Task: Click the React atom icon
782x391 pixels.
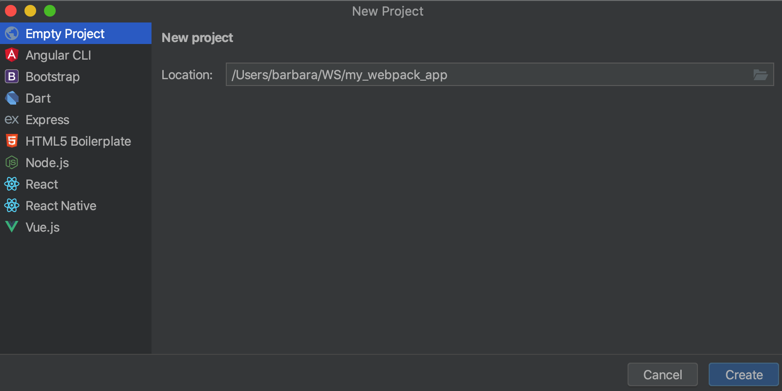Action: pos(12,184)
